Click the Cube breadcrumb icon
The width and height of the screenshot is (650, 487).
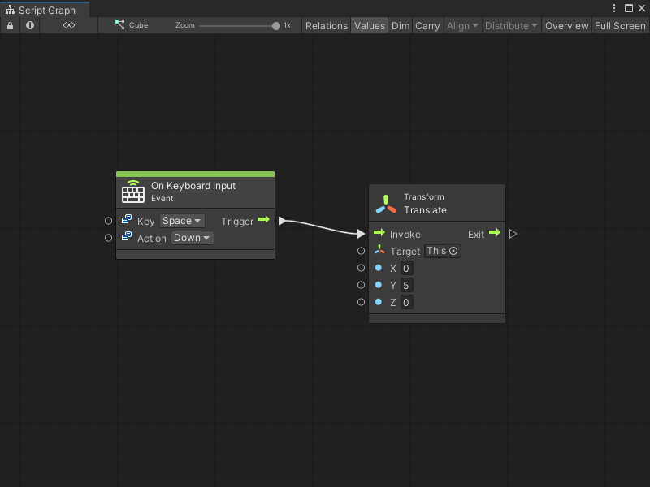point(119,25)
